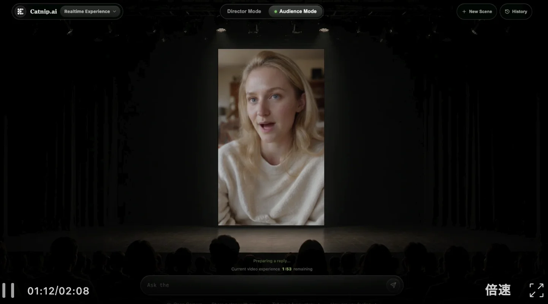Switch to Director Mode

coord(244,11)
